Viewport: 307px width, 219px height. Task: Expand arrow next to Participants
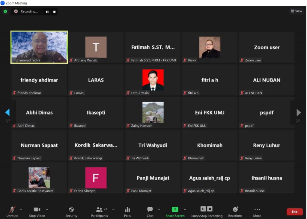coord(113,209)
